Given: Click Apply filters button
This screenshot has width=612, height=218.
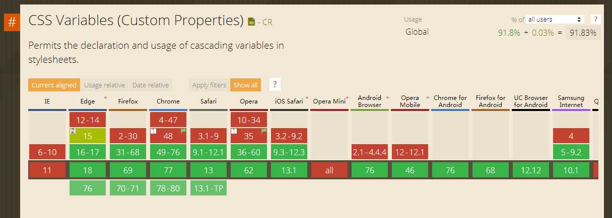Looking at the screenshot, I should [209, 85].
